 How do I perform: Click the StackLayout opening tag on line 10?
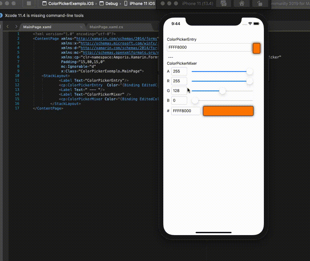[55, 76]
